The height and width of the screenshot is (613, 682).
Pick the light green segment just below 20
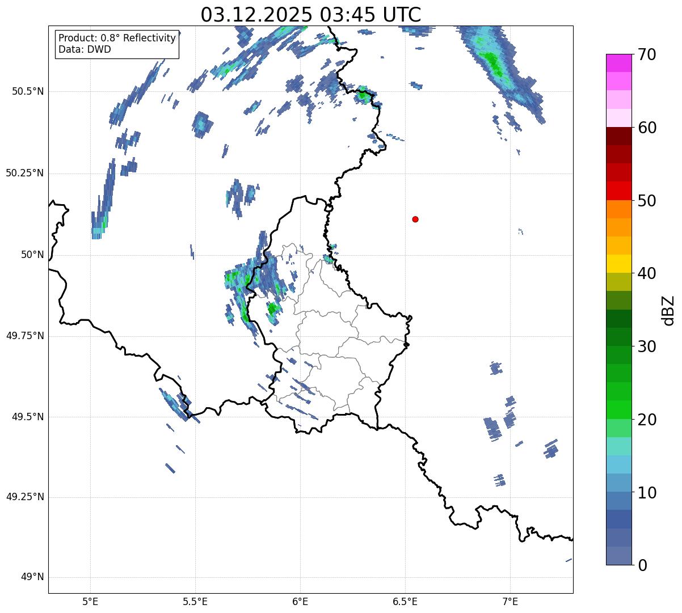pos(618,428)
